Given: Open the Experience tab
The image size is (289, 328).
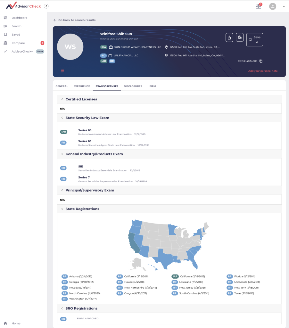Looking at the screenshot, I should point(82,86).
